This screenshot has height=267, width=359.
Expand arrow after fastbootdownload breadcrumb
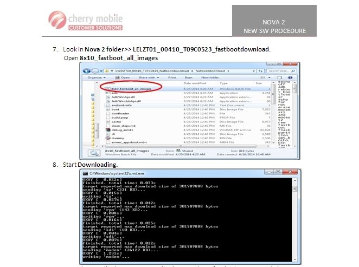pos(228,71)
